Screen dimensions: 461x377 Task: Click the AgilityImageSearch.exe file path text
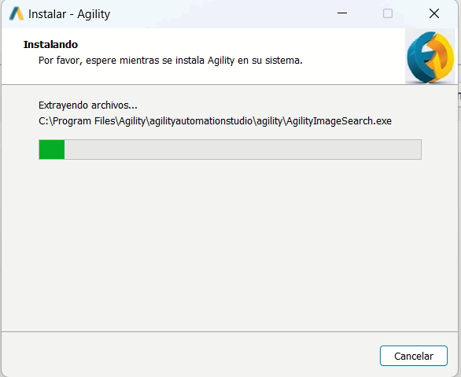click(215, 121)
